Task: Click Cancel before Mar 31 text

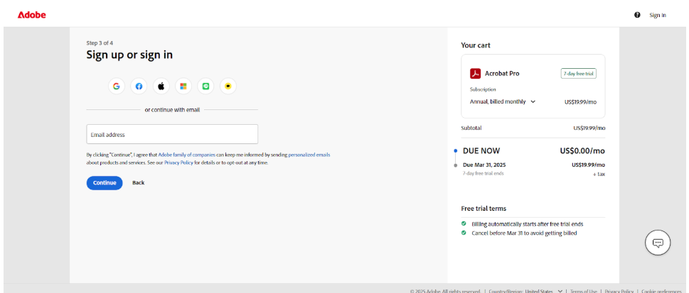Action: pyautogui.click(x=524, y=233)
